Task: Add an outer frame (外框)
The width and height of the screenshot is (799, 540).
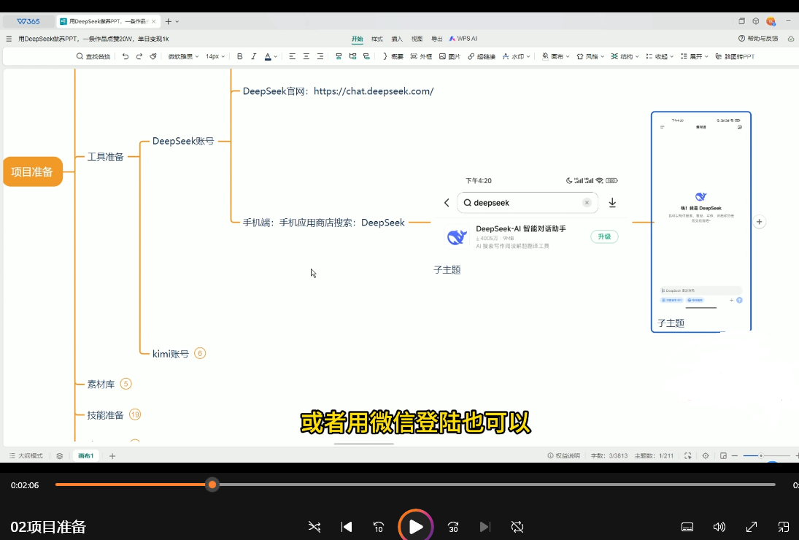Action: 421,56
